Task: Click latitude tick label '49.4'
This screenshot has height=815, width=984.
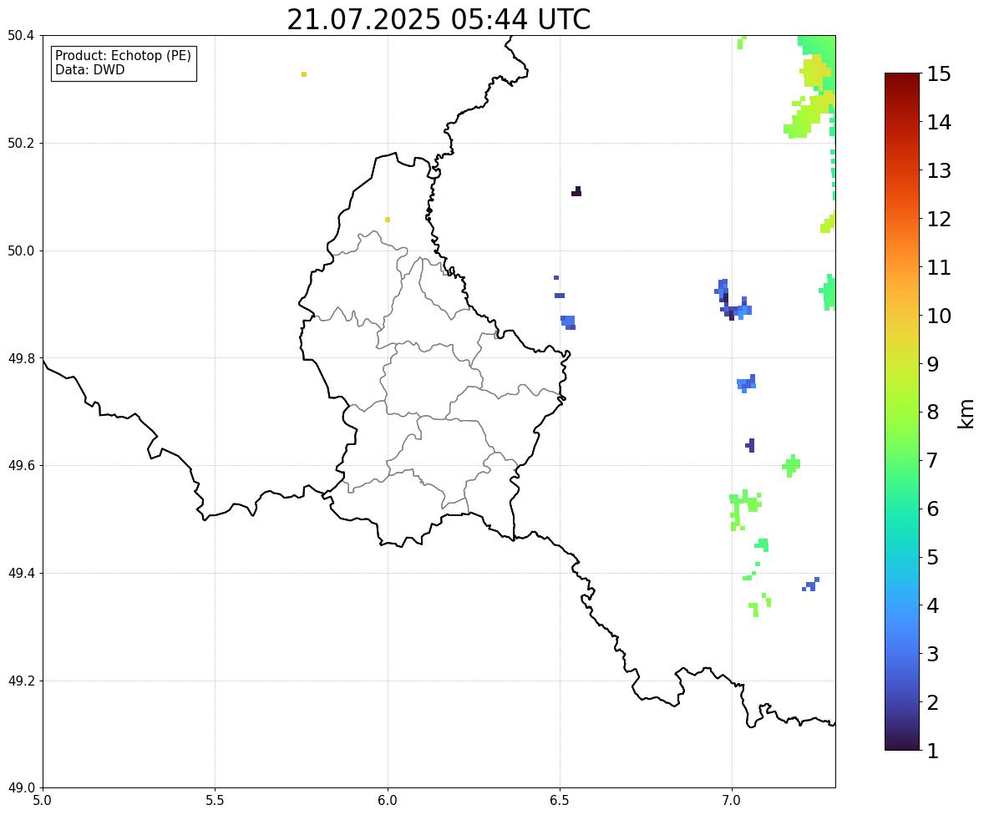Action: pos(20,573)
